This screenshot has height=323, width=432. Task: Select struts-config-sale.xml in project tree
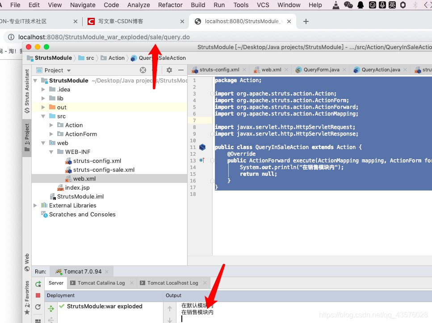click(x=104, y=170)
